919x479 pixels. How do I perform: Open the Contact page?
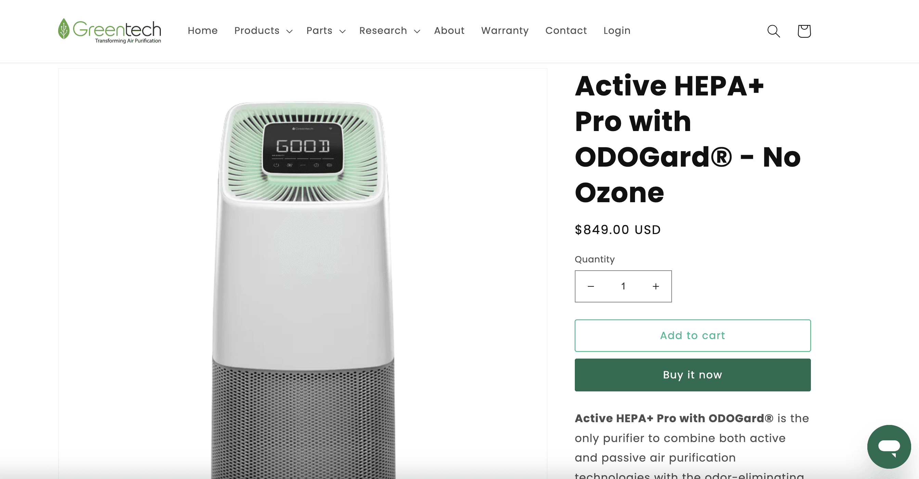[x=566, y=31]
